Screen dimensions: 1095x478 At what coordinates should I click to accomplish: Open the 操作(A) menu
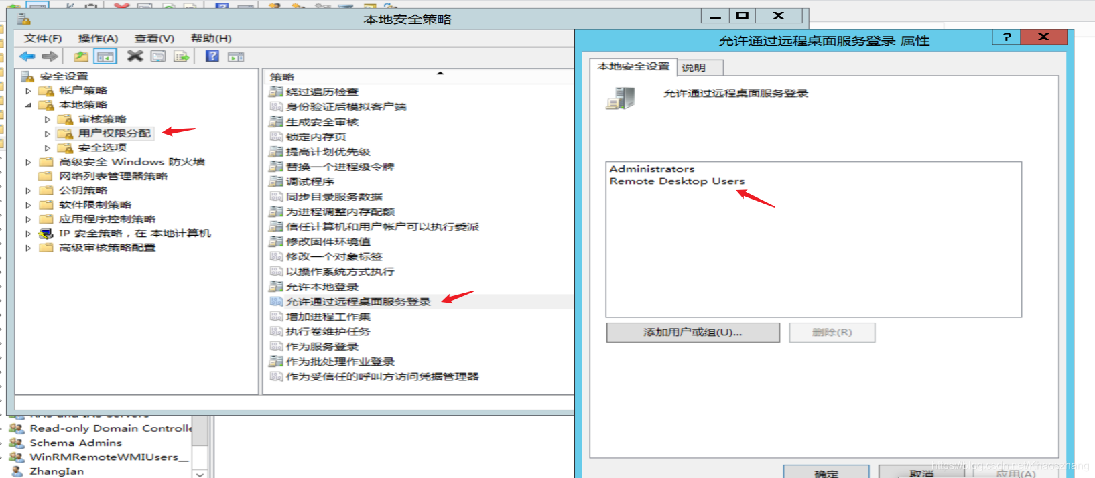98,38
